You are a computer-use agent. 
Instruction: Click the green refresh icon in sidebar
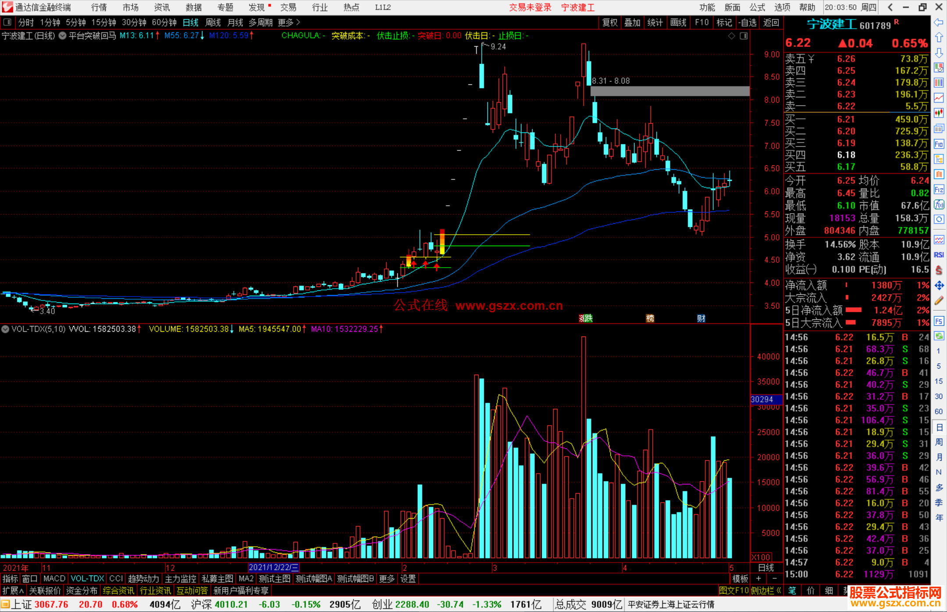click(939, 336)
